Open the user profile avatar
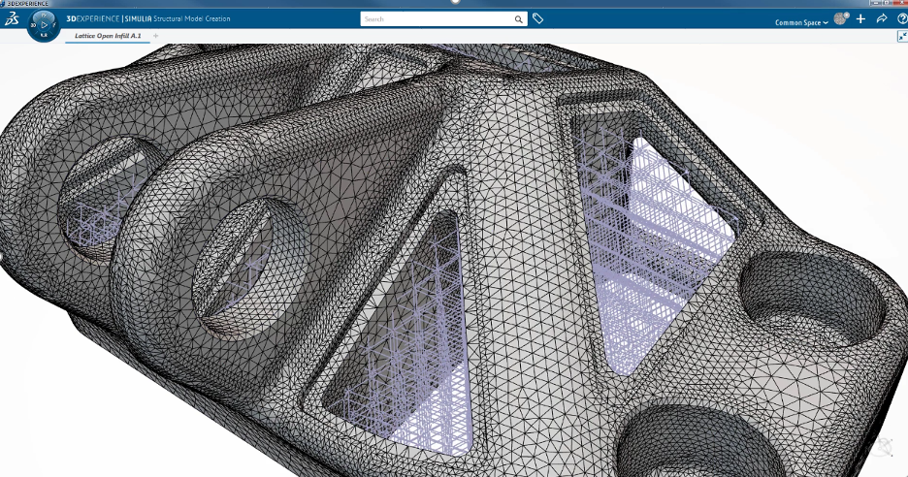This screenshot has width=908, height=477. pyautogui.click(x=841, y=18)
